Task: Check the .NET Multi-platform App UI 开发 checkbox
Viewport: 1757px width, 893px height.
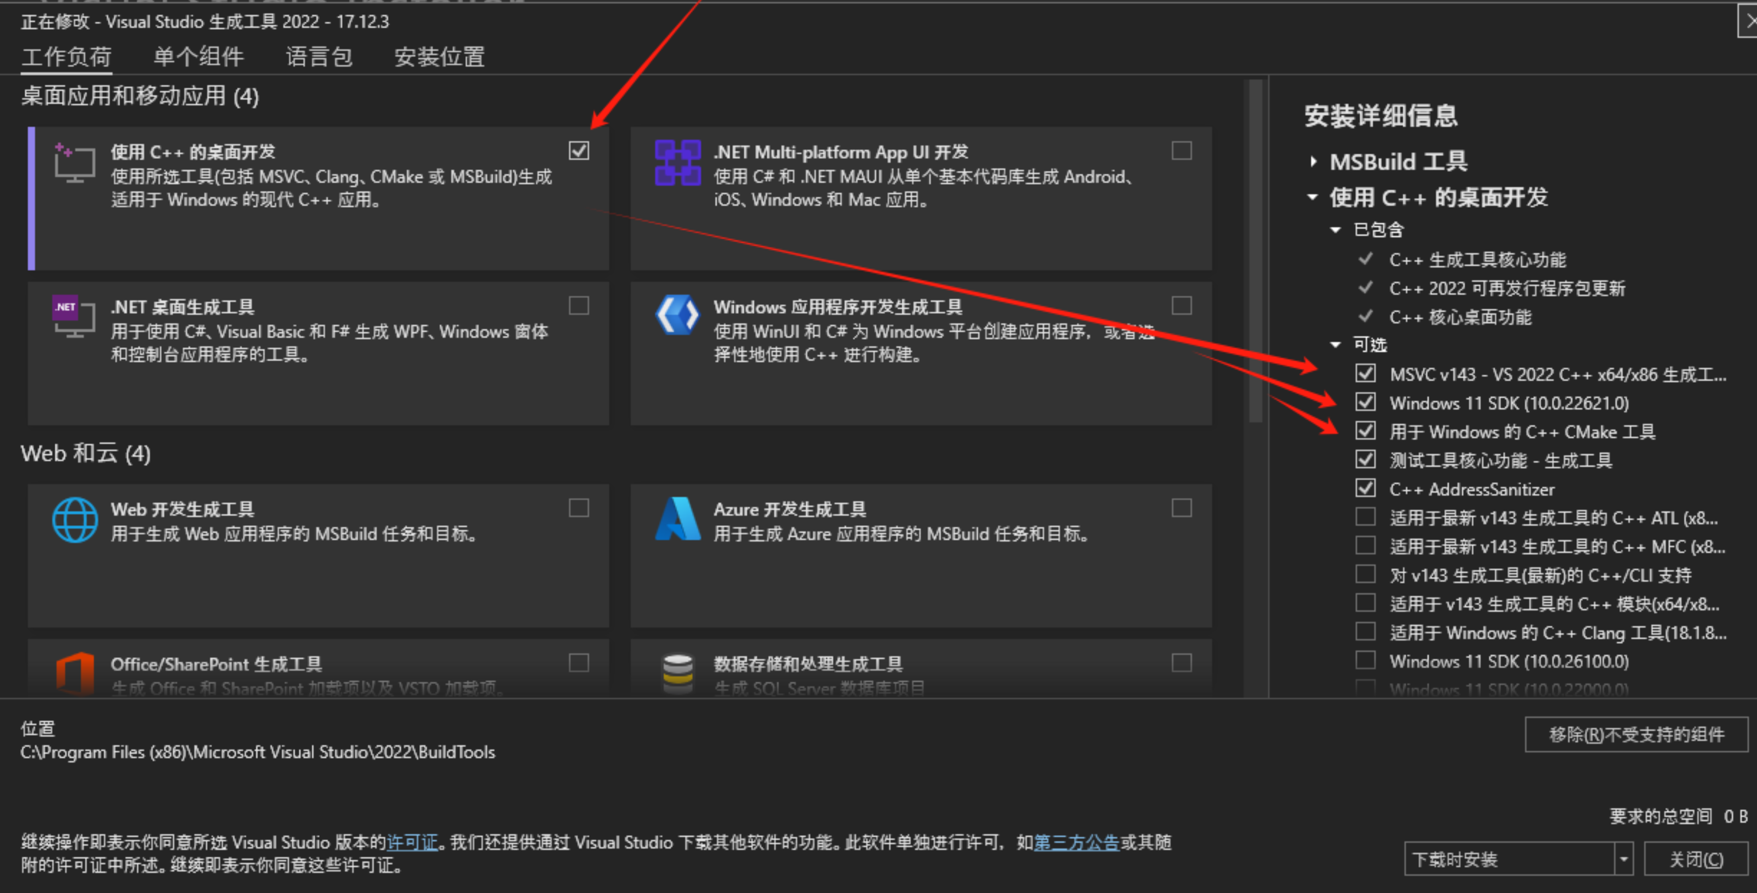Action: coord(1181,150)
